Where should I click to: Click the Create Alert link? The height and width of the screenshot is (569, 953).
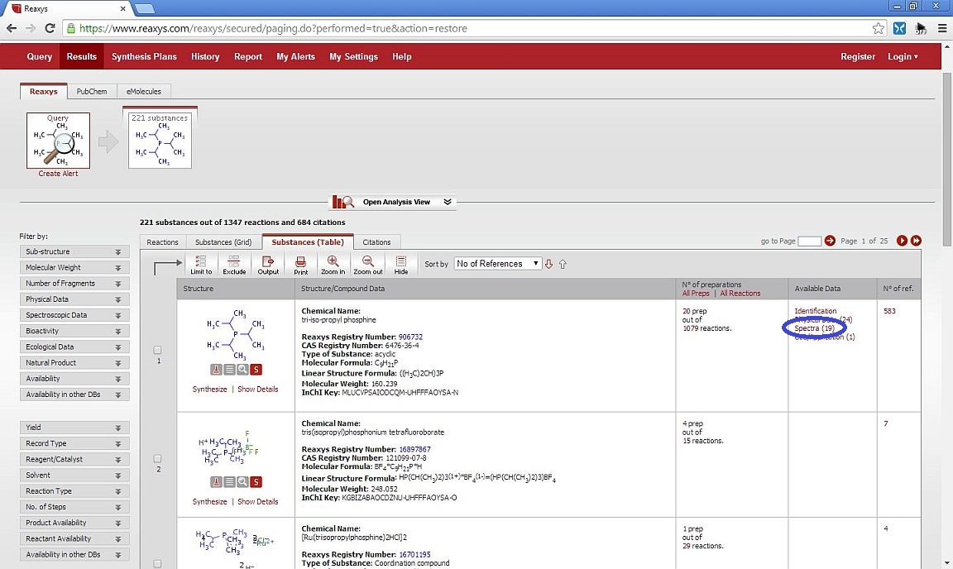(59, 173)
